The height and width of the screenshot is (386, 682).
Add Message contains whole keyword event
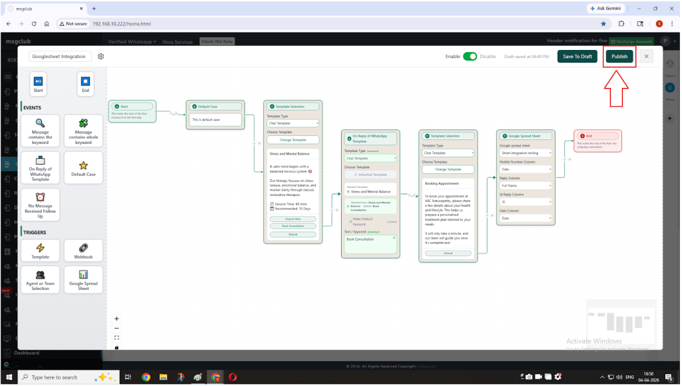[x=83, y=130]
